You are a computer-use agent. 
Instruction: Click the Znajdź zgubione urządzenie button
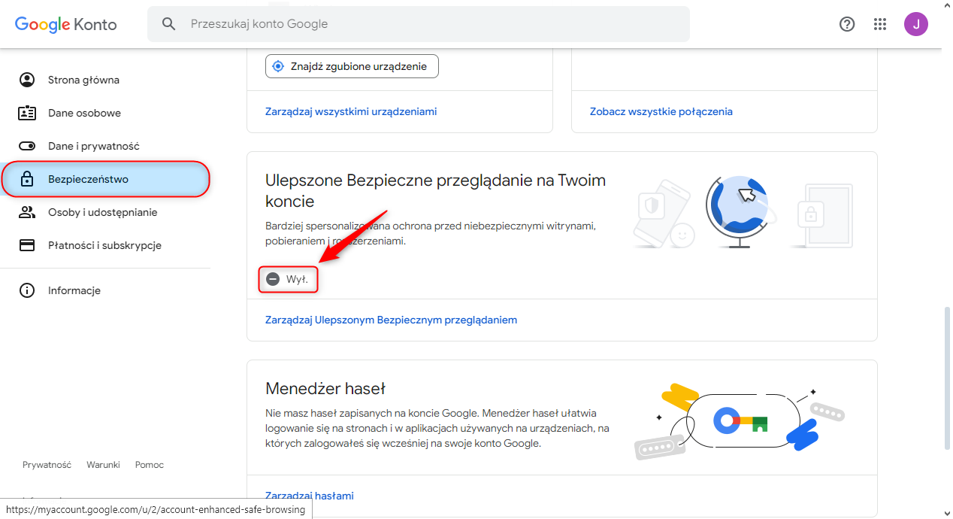click(352, 66)
